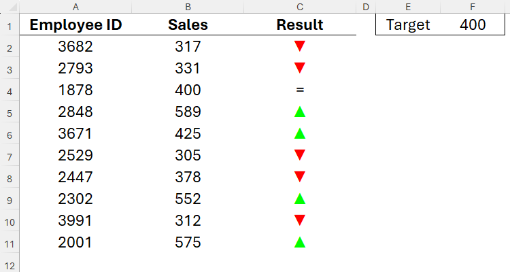This screenshot has width=510, height=272.
Task: Select the green up arrow for employee 3671
Action: 300,133
